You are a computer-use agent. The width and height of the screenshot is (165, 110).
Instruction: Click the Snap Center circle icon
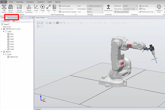pyautogui.click(x=84, y=23)
